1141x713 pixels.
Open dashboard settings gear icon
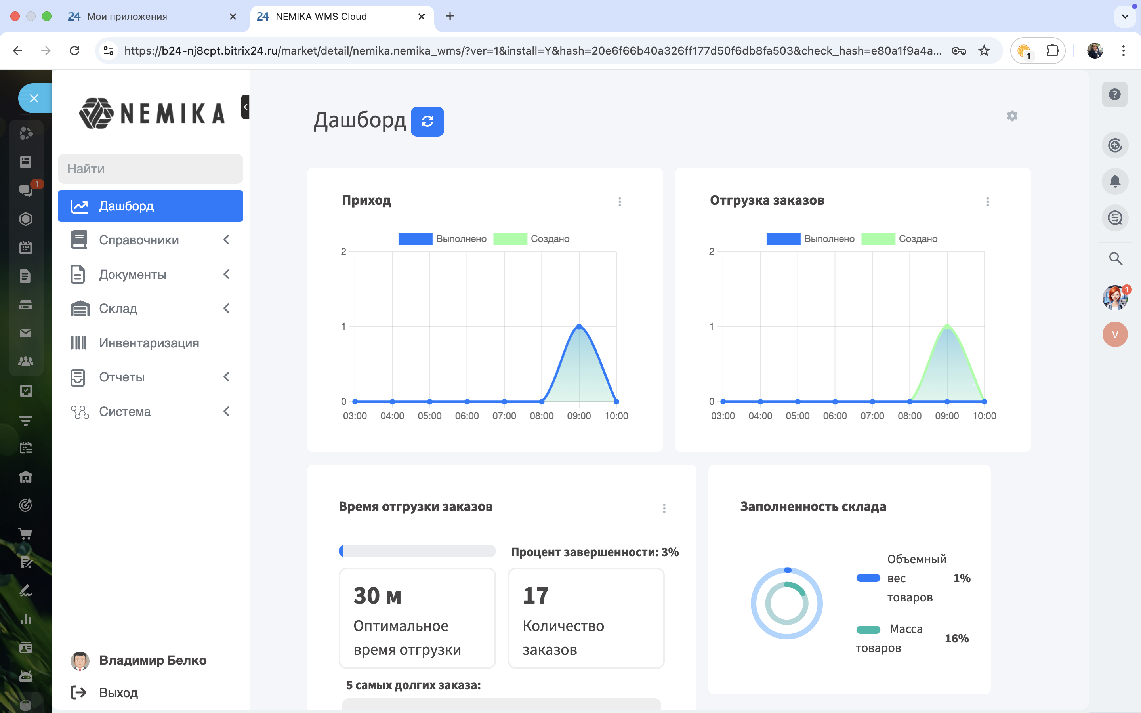[x=1012, y=116]
